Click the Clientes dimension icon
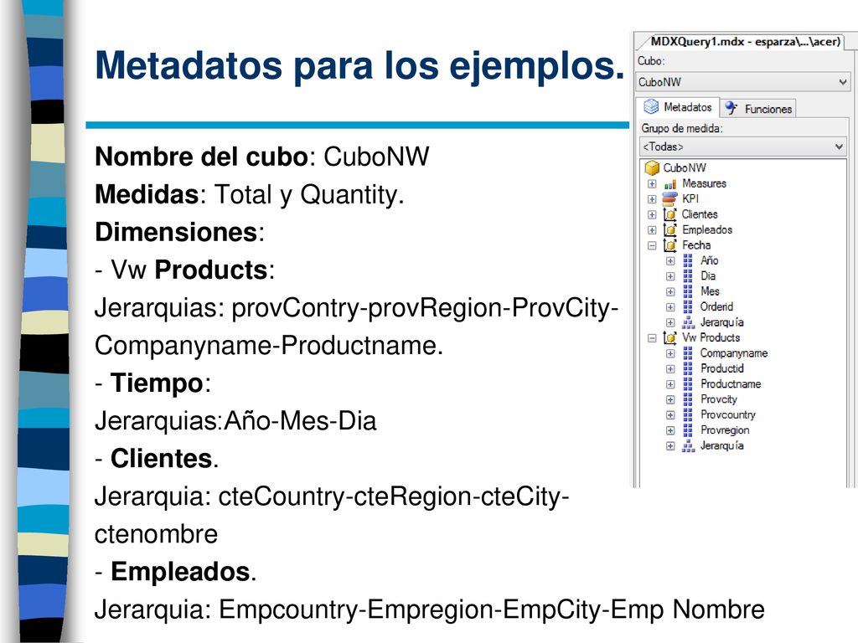858x643 pixels. pos(669,214)
